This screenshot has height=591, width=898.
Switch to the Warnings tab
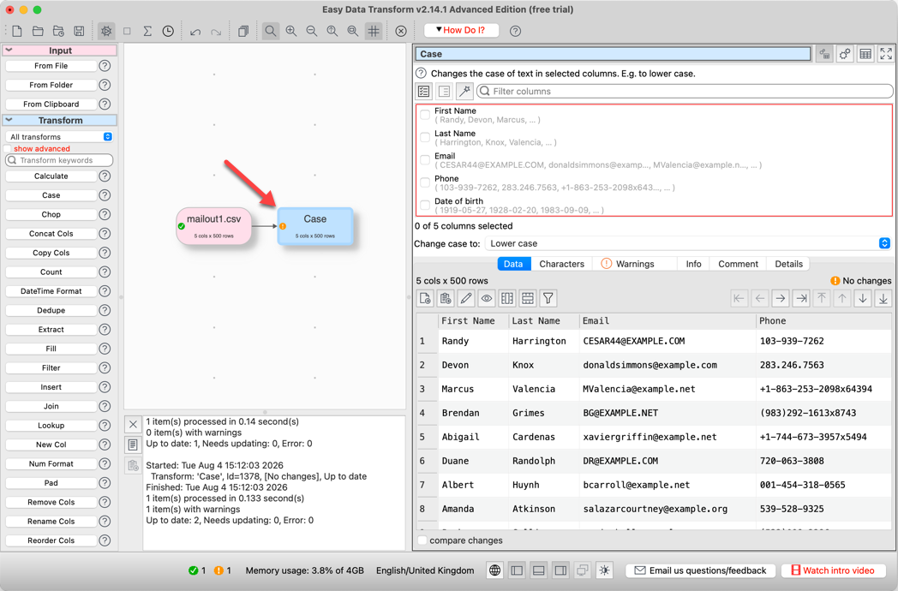[x=635, y=264]
